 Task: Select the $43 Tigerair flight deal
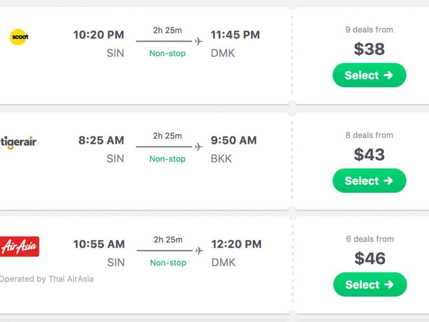pyautogui.click(x=369, y=181)
